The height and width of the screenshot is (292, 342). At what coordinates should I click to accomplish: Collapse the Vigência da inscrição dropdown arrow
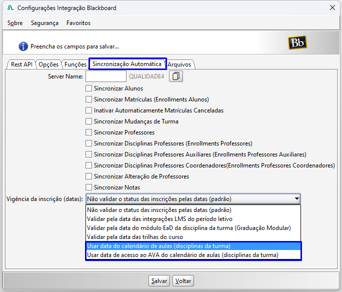(296, 198)
